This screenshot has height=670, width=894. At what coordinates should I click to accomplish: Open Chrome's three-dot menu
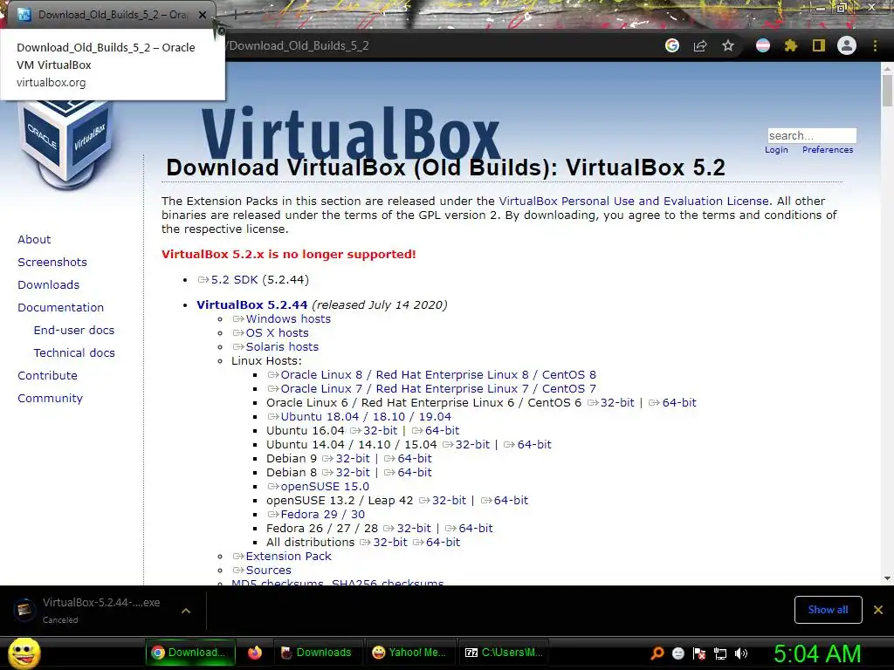coord(875,45)
